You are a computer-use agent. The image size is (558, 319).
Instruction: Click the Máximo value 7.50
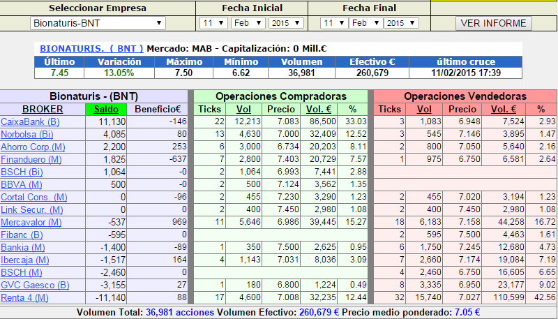tap(184, 73)
